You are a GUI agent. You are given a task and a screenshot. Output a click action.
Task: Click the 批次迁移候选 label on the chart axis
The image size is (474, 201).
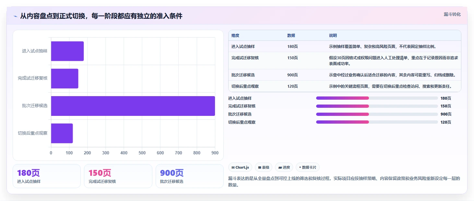35,106
